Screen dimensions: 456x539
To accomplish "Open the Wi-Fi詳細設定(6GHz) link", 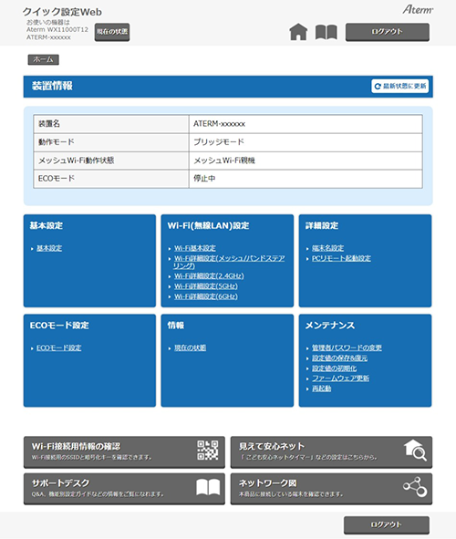I will coord(206,296).
